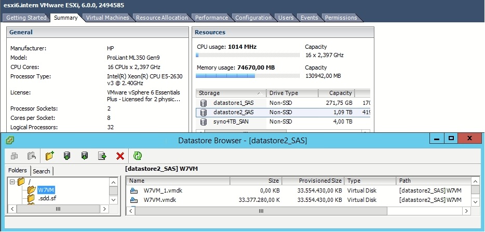
Task: Click folder tree horizontal scroll right arrow
Action: tap(104, 209)
